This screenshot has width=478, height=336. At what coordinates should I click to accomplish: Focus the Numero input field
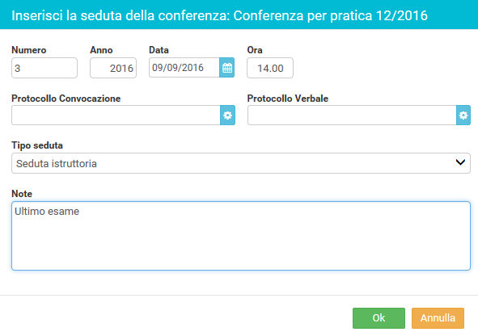(x=44, y=68)
